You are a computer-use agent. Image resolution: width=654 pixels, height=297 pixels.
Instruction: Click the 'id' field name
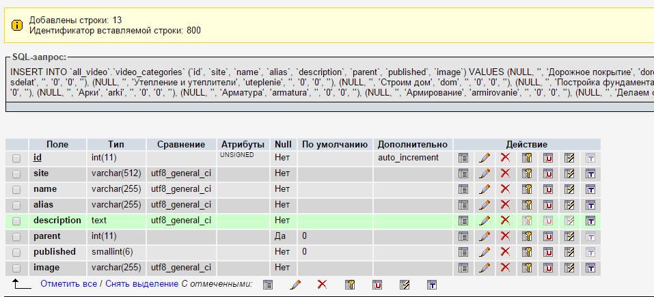tap(38, 158)
